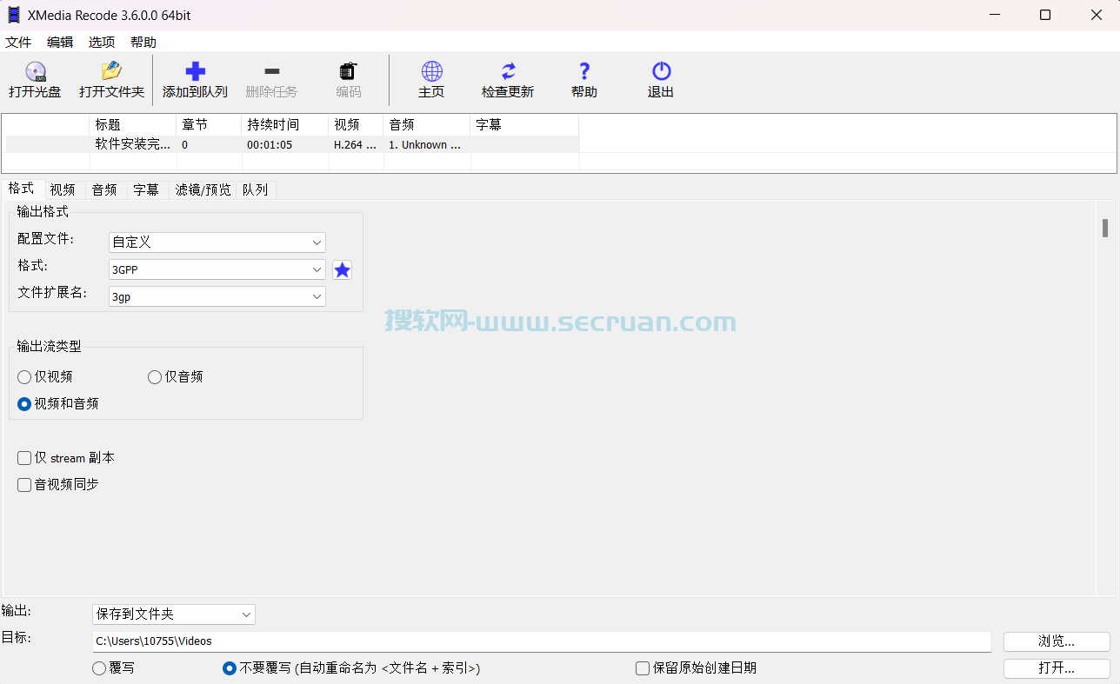Switch to the 视频 tab
The height and width of the screenshot is (684, 1120).
tap(63, 189)
